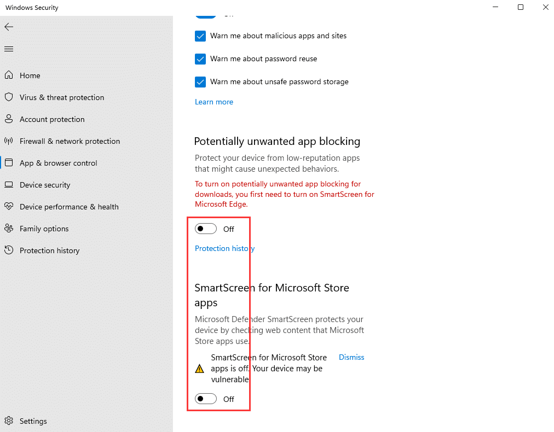
Task: Uncheck Warn me about password reuse
Action: pyautogui.click(x=200, y=59)
